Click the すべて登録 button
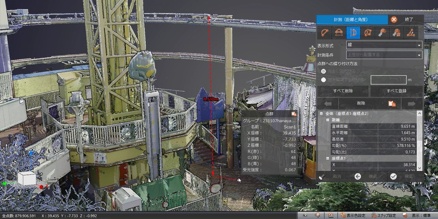438x219 pixels. [x=397, y=91]
